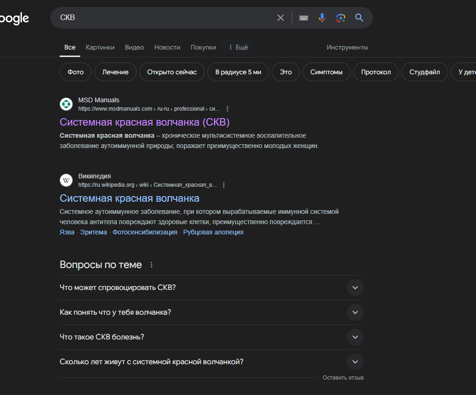The width and height of the screenshot is (476, 395).
Task: Open the Wikipedia "Системная красная волчанка" result
Action: 130,198
